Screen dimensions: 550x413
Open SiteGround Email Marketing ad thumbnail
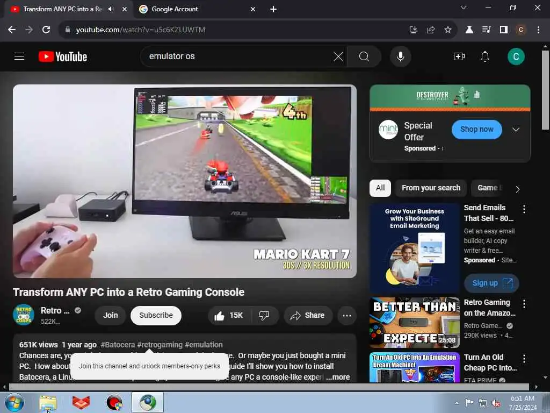tap(414, 248)
